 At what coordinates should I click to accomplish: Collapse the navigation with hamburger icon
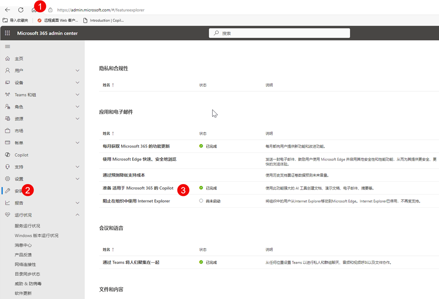point(8,46)
